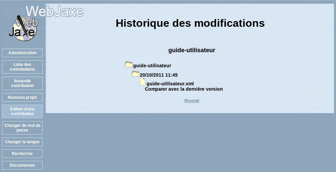The image size is (336, 172).
Task: Click Comparer avec la dernière version
Action: pyautogui.click(x=184, y=89)
